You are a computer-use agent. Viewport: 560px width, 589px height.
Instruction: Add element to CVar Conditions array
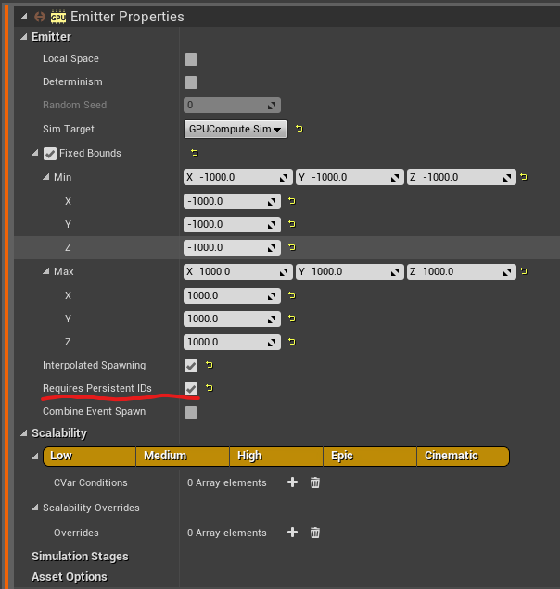pos(292,482)
